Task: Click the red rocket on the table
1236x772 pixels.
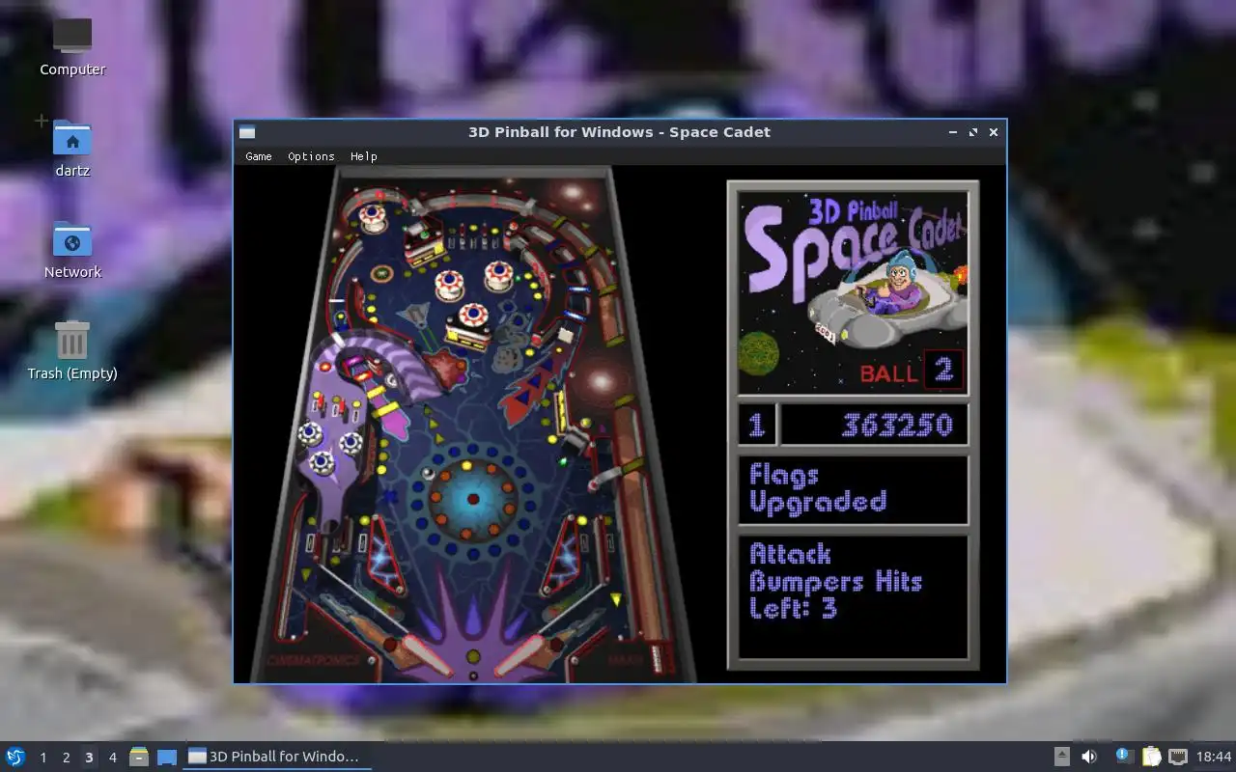Action: tap(529, 395)
